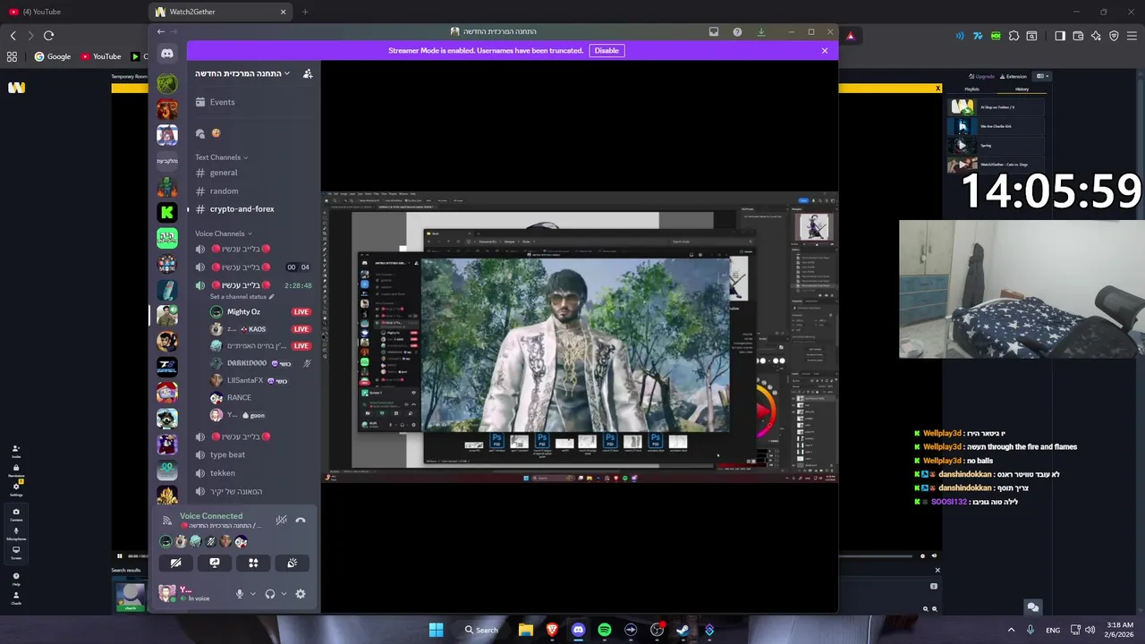Click Set a channel status

click(x=242, y=297)
